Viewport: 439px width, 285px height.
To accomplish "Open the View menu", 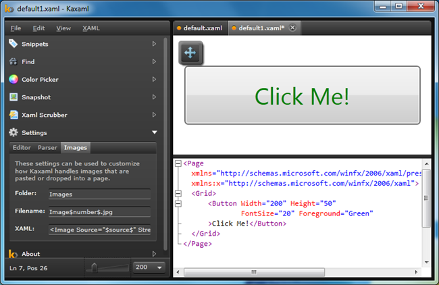I will coord(63,28).
